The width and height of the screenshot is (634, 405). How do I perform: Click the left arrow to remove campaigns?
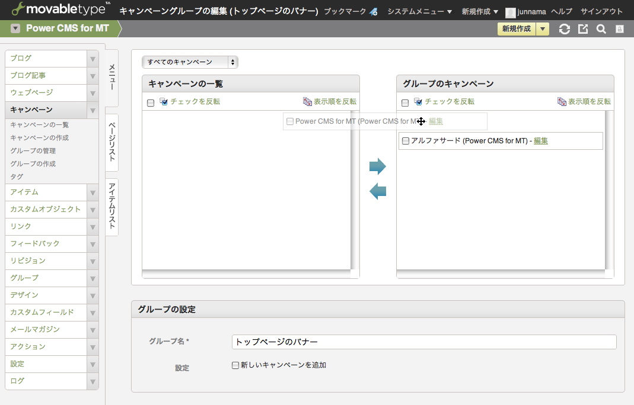pos(378,191)
